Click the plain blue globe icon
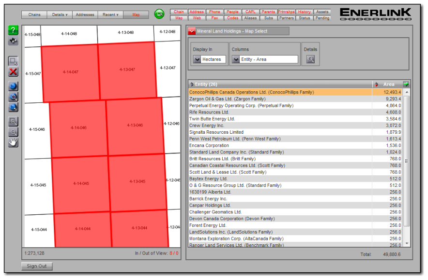The height and width of the screenshot is (280, 428). click(x=13, y=86)
